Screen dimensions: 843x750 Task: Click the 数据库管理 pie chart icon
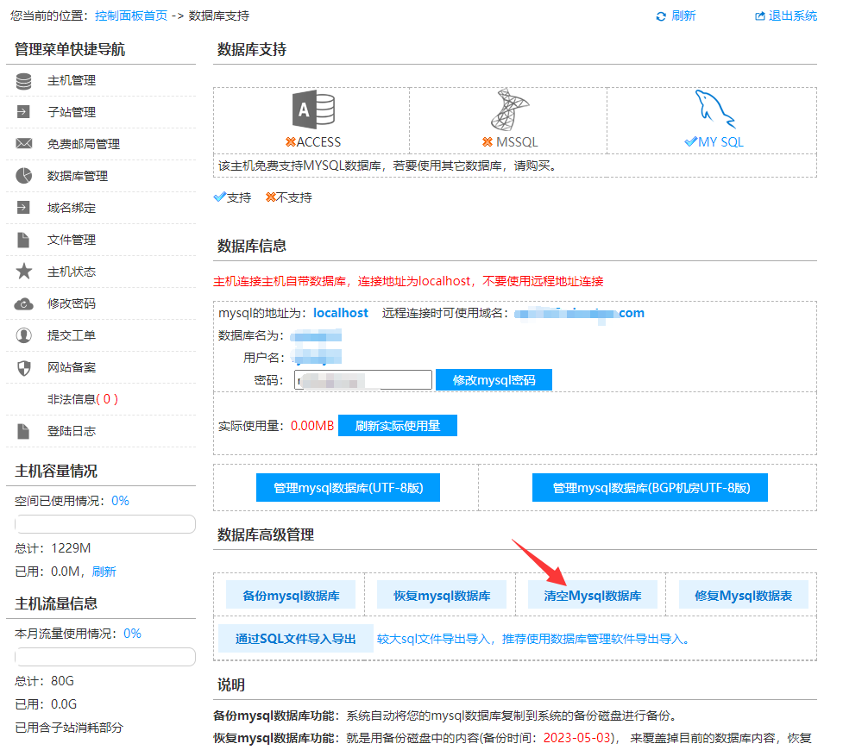(24, 176)
